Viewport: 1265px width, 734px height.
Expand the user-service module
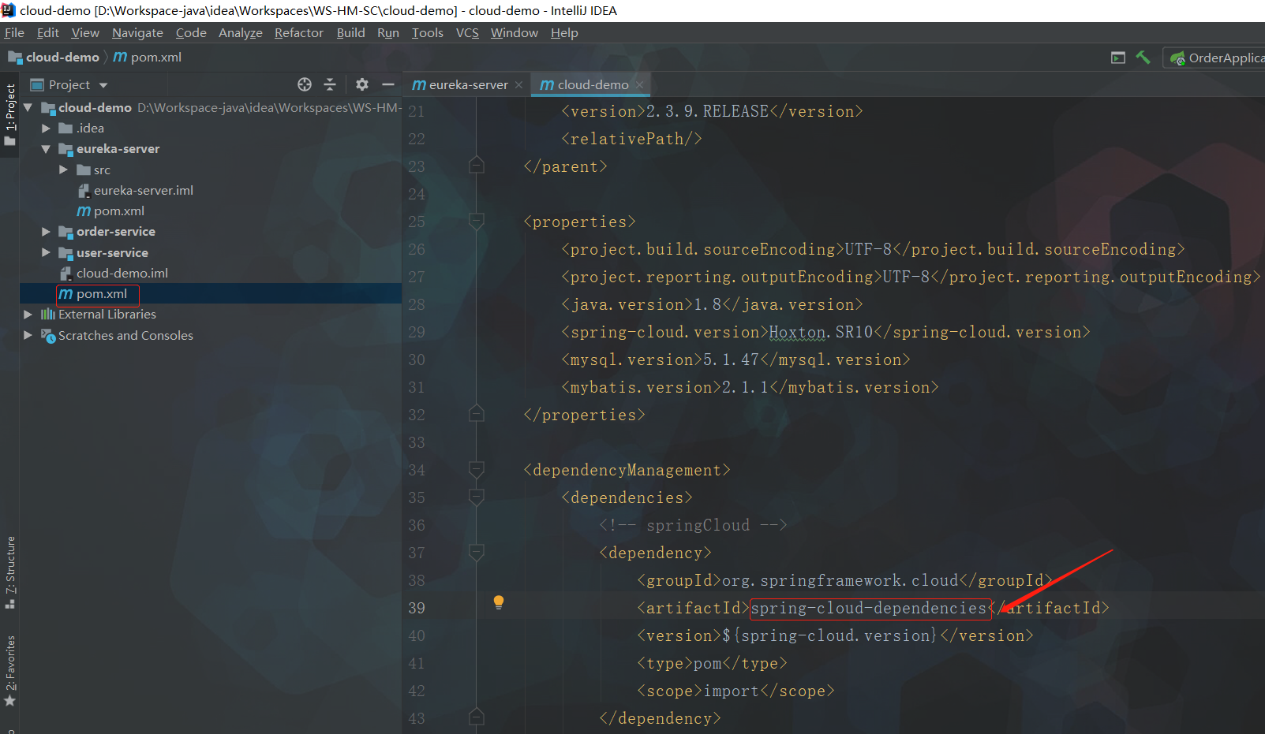point(46,252)
